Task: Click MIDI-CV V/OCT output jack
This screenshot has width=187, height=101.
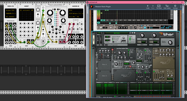Action: click(7, 26)
